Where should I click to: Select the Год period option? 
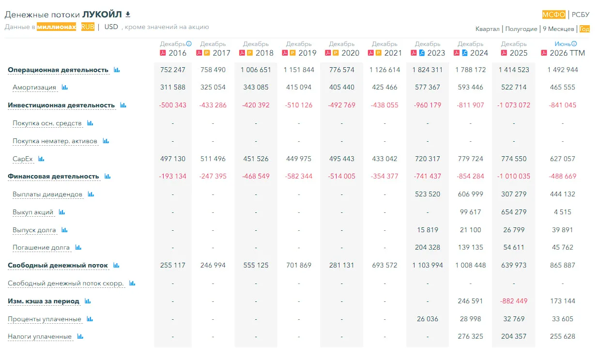pos(584,29)
